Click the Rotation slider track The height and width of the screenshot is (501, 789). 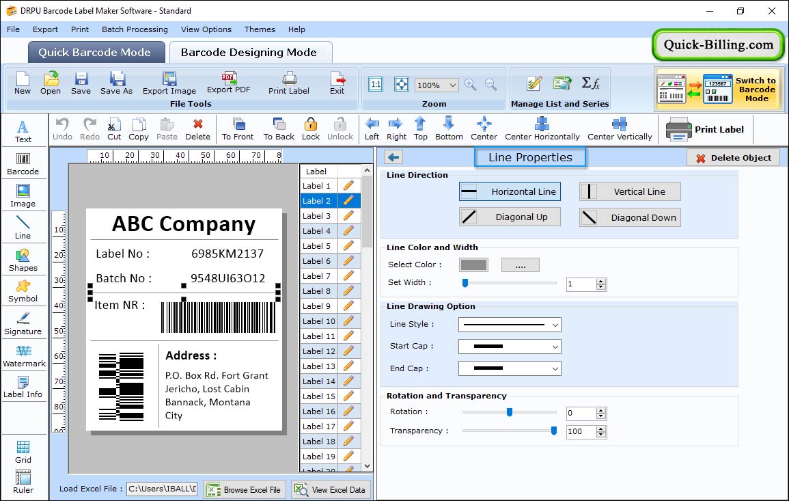[x=509, y=412]
